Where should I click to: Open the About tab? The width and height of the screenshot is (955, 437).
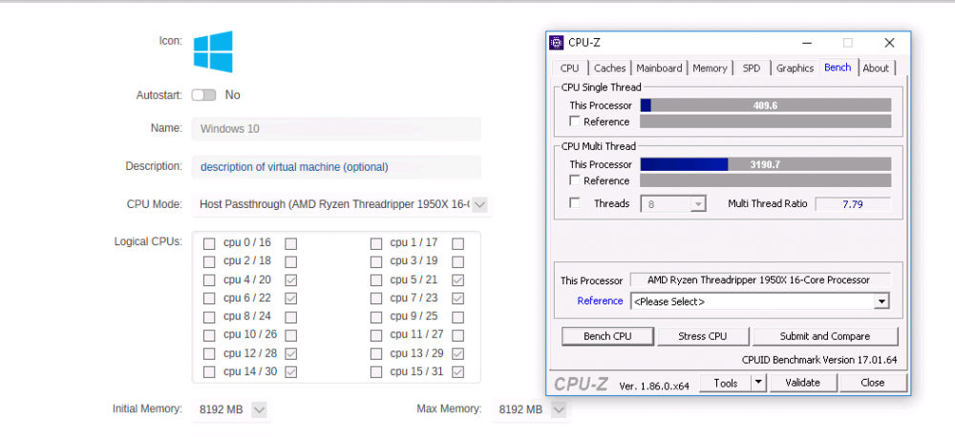pos(876,68)
